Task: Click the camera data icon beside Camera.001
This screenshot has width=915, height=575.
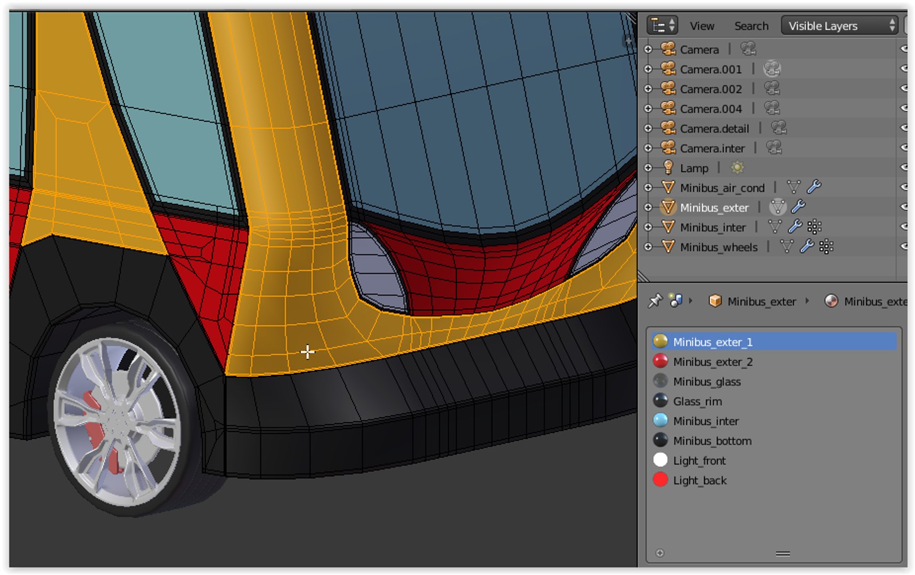Action: click(x=772, y=69)
